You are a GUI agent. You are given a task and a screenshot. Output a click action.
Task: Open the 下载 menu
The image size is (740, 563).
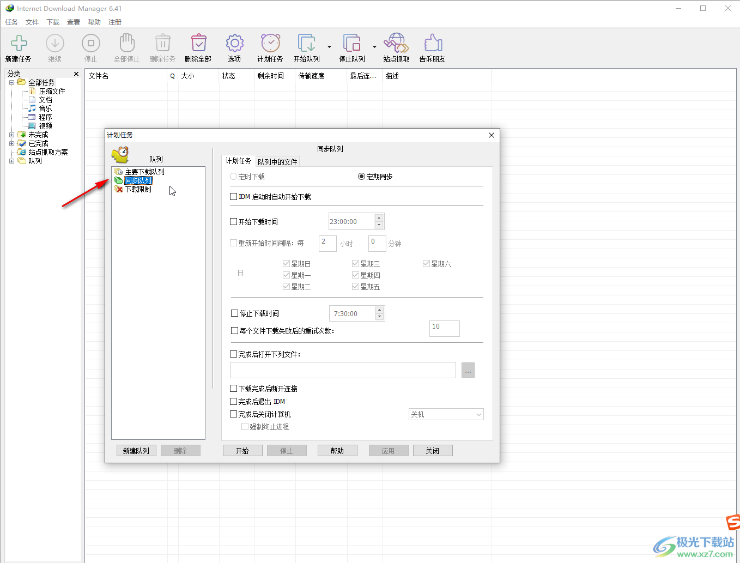53,22
